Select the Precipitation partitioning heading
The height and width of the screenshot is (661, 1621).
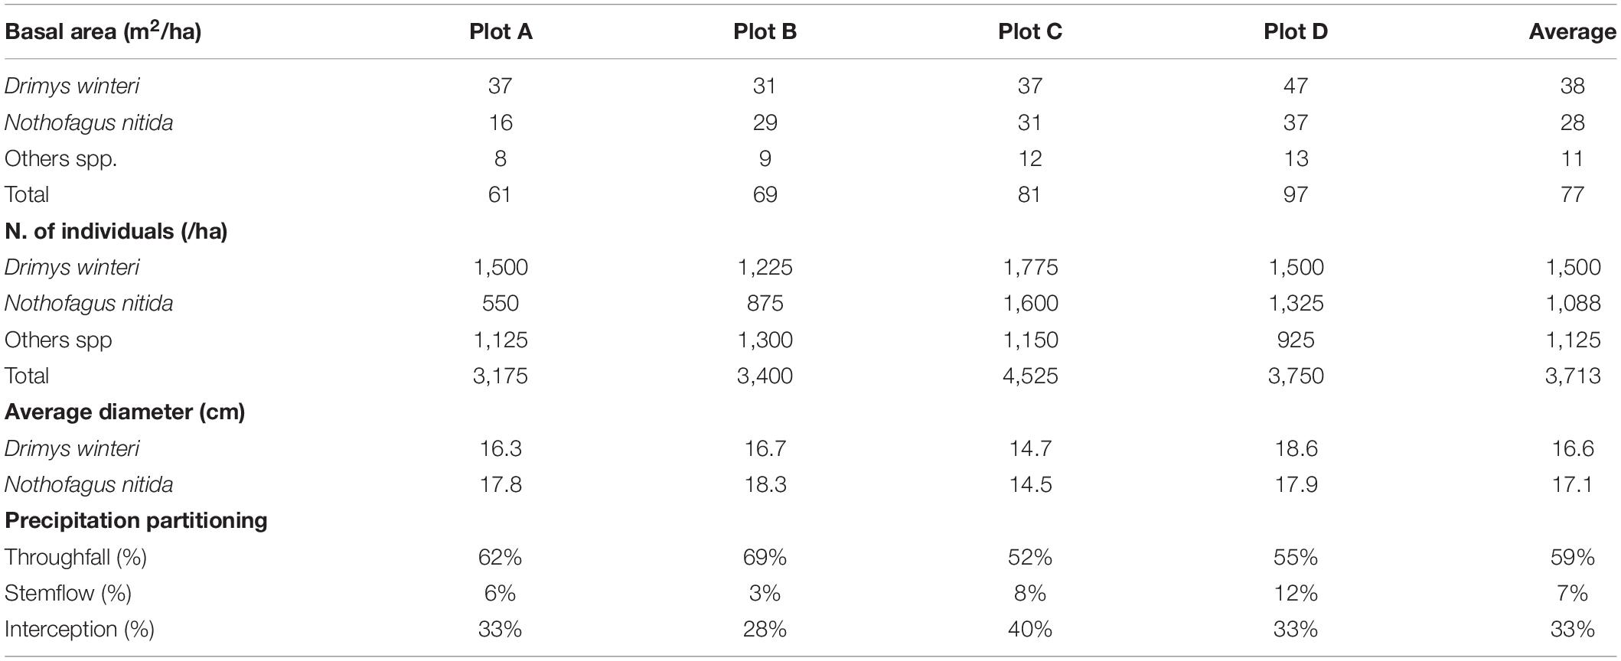tap(136, 520)
